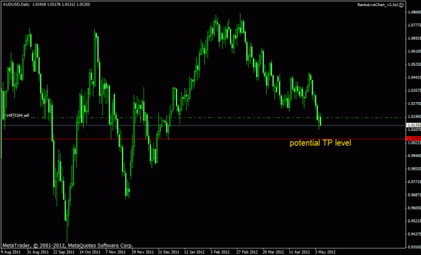Click the '9 Aug 2011' date label
This screenshot has height=255, width=421.
tap(11, 252)
